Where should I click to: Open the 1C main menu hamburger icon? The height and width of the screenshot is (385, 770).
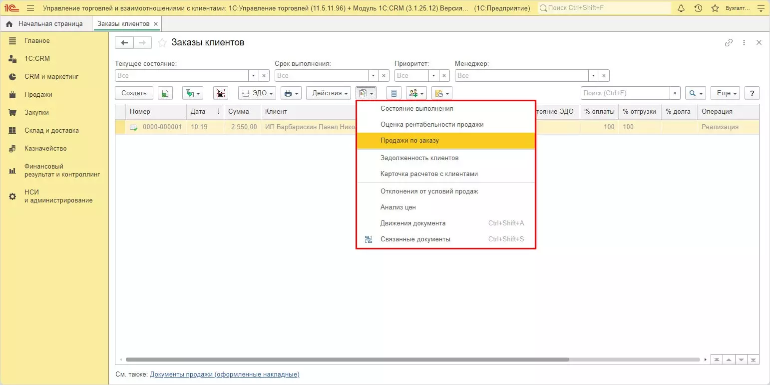[30, 8]
